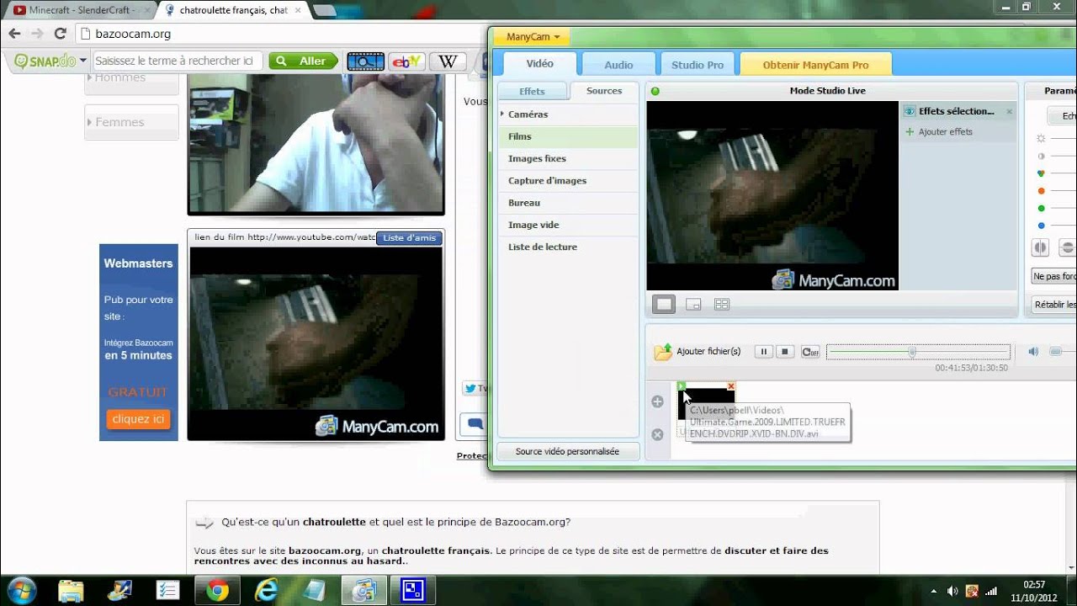The image size is (1077, 606).
Task: Select Images fixes source
Action: pos(568,158)
